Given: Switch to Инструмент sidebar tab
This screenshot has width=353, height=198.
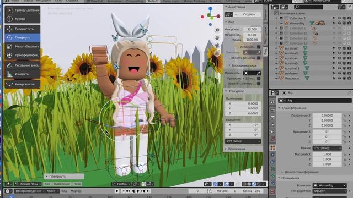Looking at the screenshot, I should click(265, 34).
